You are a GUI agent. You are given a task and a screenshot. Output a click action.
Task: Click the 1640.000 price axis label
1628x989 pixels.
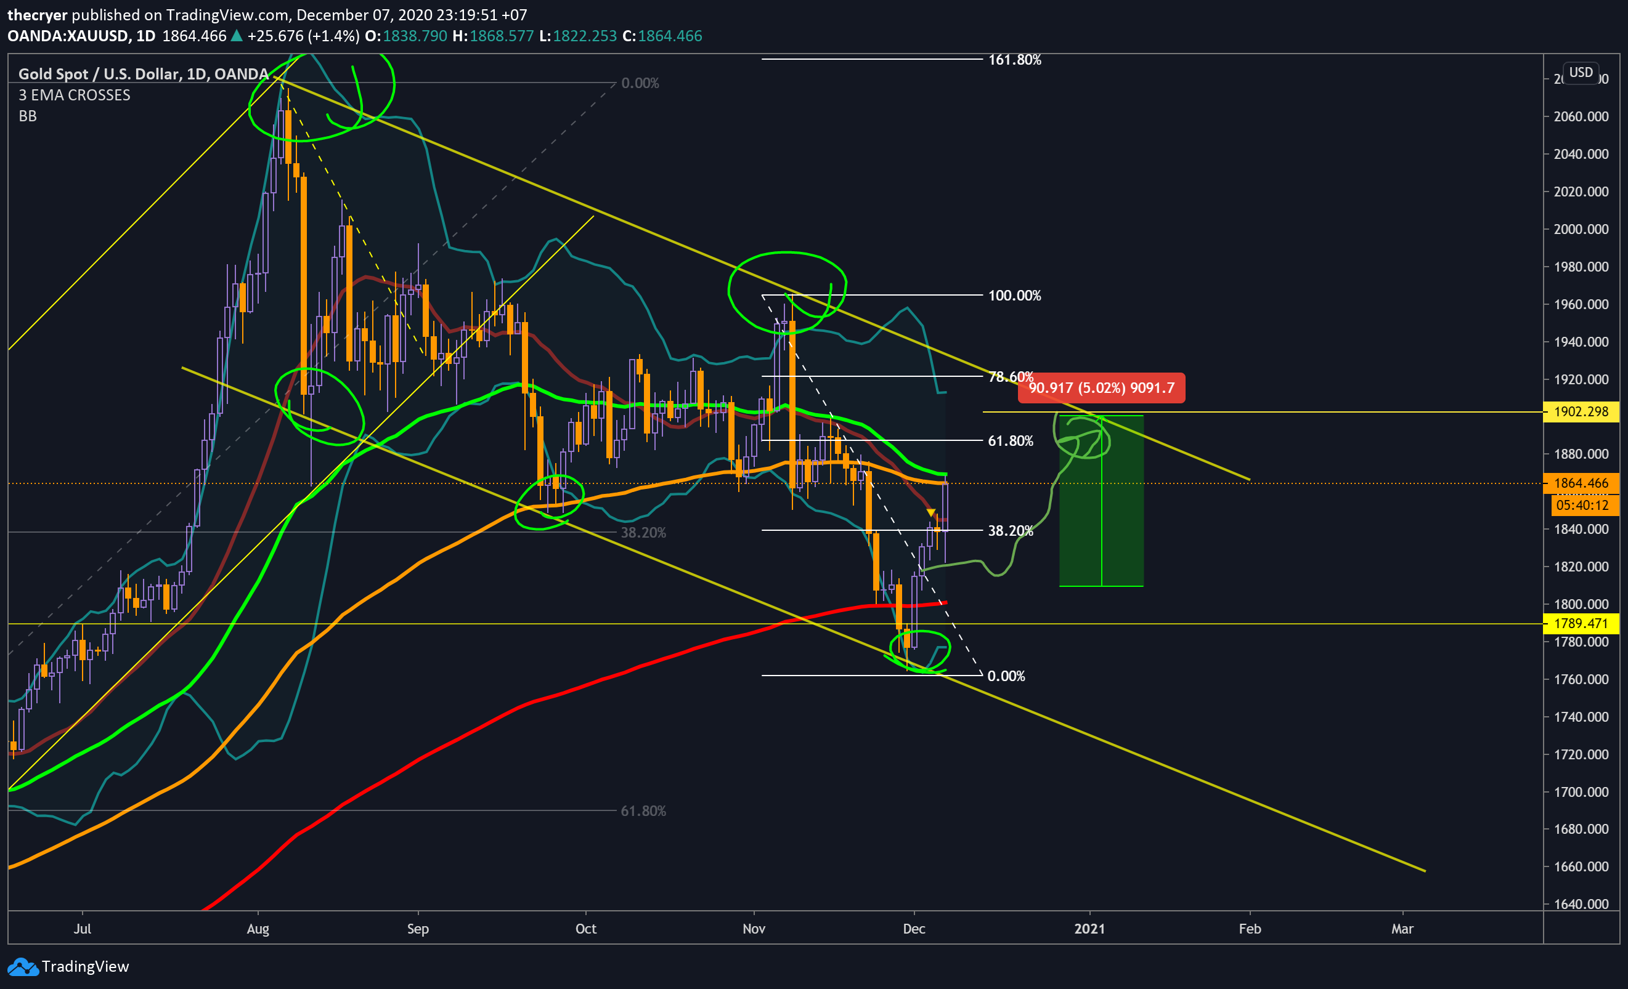(1581, 904)
